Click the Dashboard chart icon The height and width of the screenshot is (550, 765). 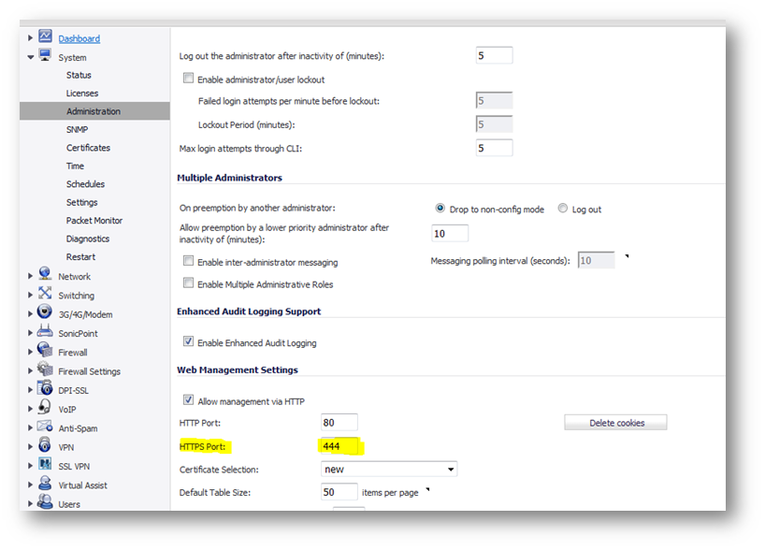coord(46,36)
